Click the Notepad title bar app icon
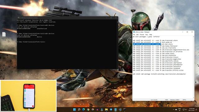Screen dimensions: 199x112 (x=134, y=32)
